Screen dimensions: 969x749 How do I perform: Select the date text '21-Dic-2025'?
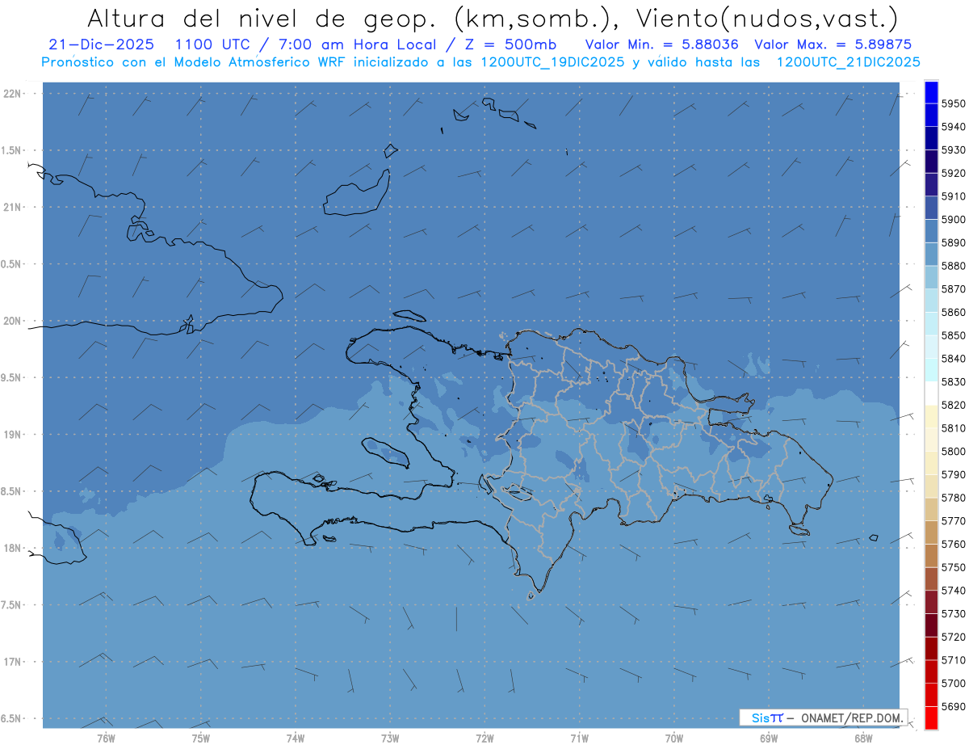pyautogui.click(x=101, y=44)
